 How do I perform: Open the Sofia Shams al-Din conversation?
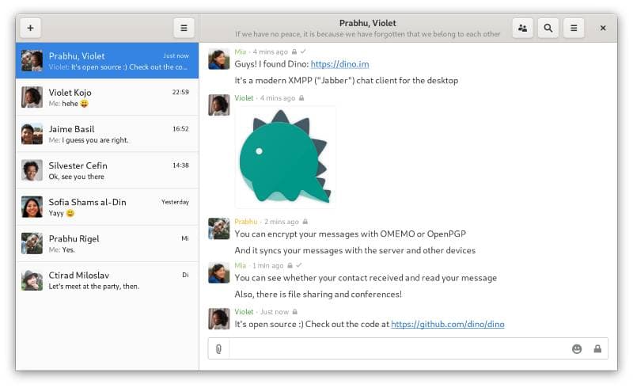point(107,207)
